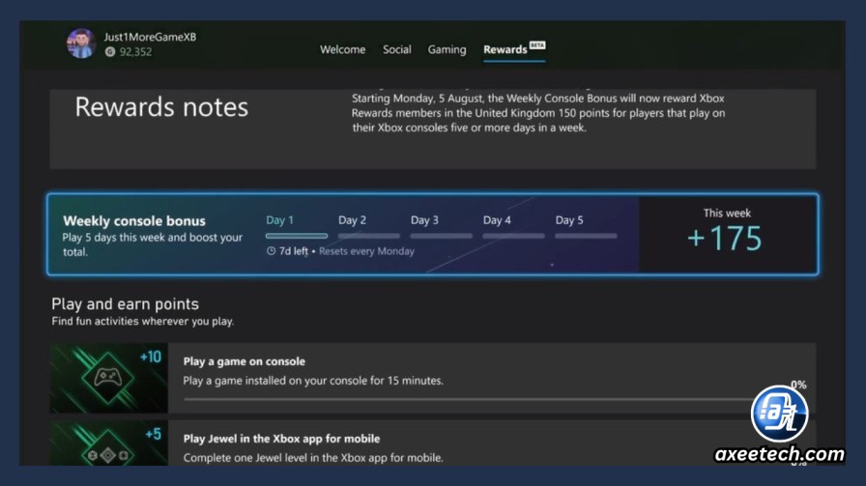Click the Weekly console bonus title
The image size is (866, 486).
pyautogui.click(x=134, y=221)
